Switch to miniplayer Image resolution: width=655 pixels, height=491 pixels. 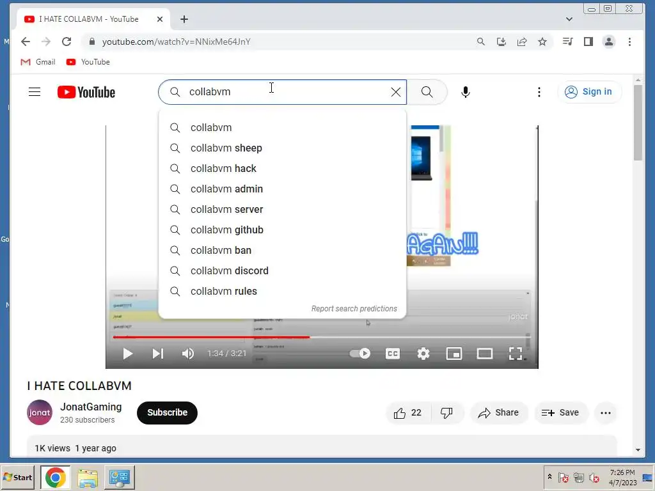pos(454,354)
